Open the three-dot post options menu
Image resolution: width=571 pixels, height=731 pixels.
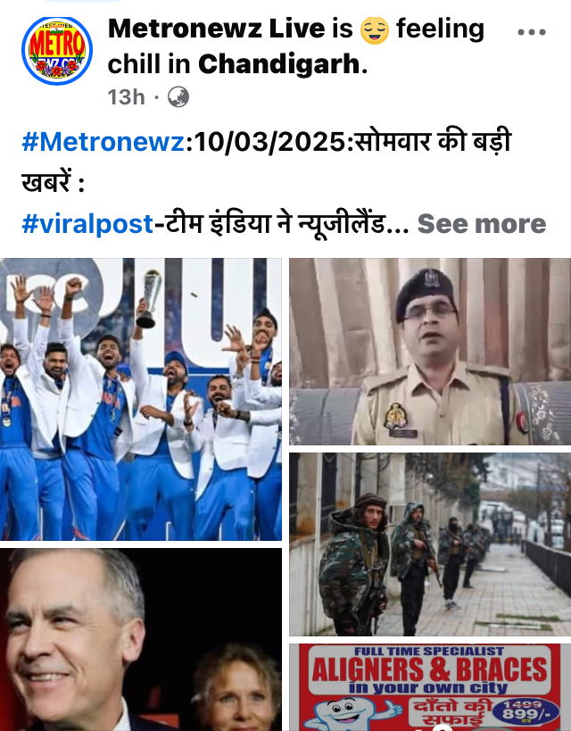[x=532, y=32]
